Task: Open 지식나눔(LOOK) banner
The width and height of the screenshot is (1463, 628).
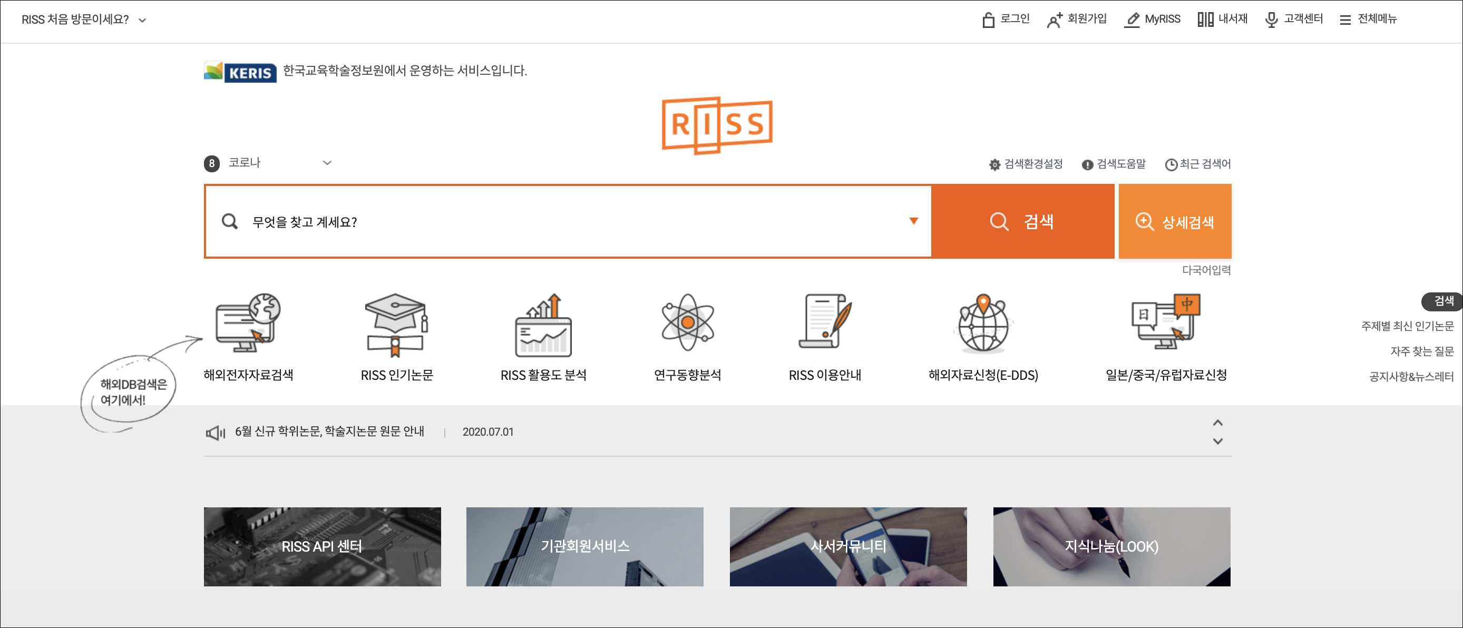Action: 1111,547
